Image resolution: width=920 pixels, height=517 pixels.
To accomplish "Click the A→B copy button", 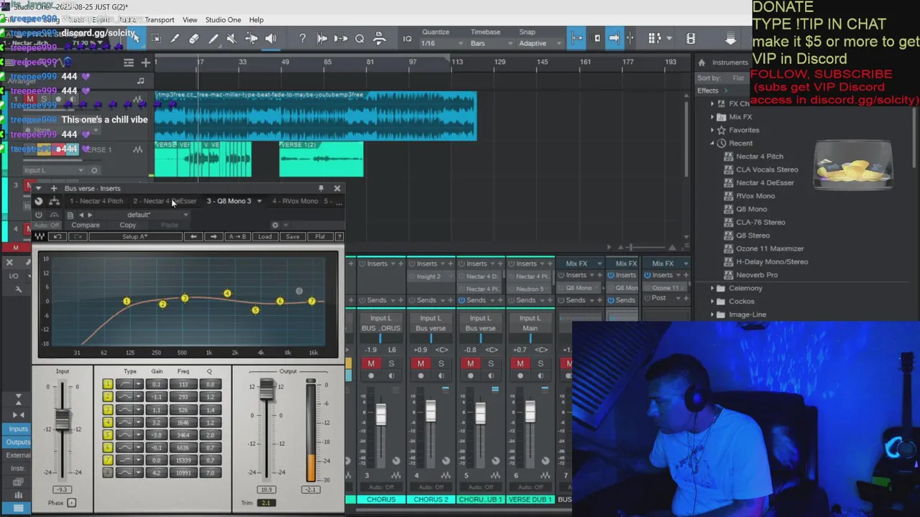I will click(x=237, y=236).
